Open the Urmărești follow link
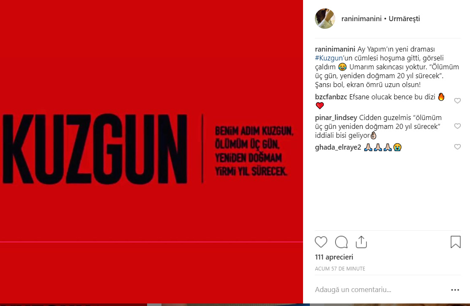This screenshot has height=306, width=470. pyautogui.click(x=404, y=19)
